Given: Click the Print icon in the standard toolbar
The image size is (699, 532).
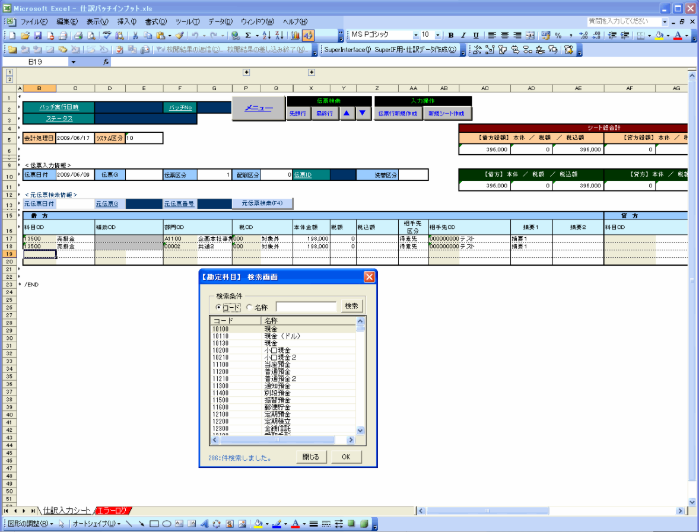Looking at the screenshot, I should 78,36.
